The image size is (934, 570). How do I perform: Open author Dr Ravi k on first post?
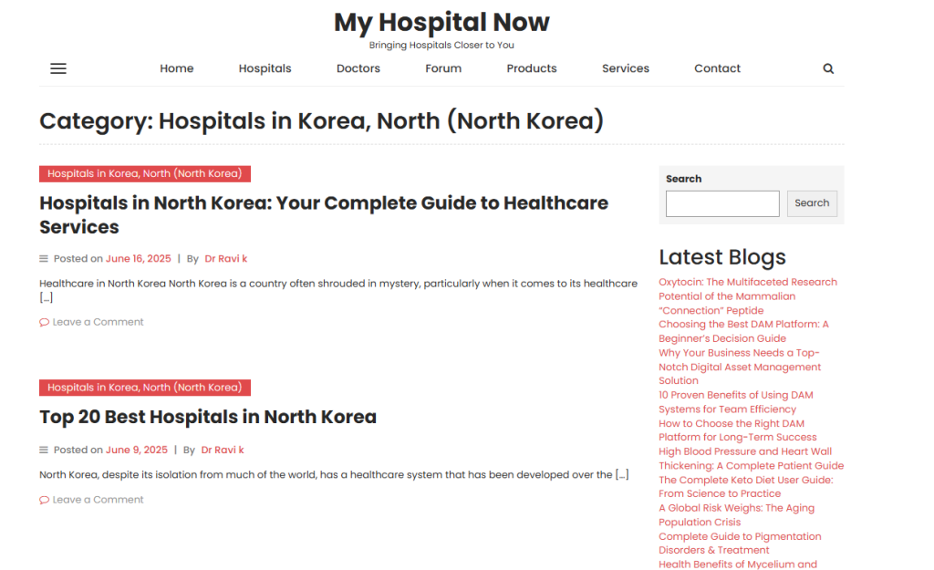pos(226,258)
